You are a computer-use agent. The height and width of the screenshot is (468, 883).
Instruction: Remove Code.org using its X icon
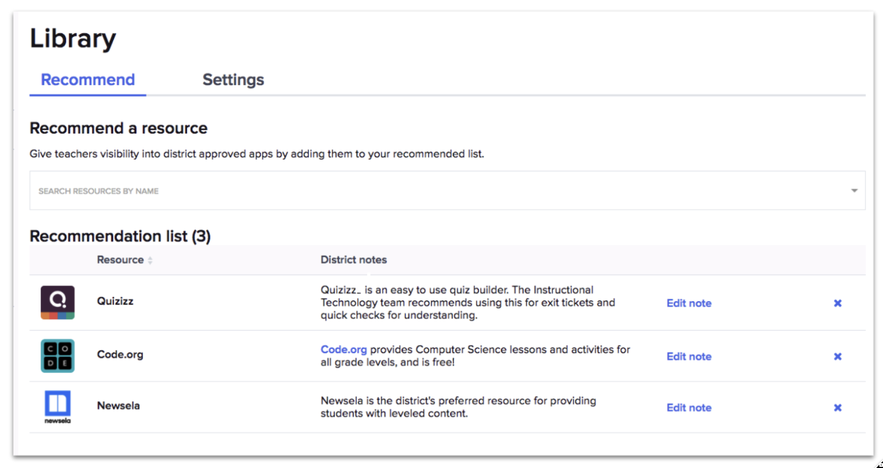[x=838, y=356]
